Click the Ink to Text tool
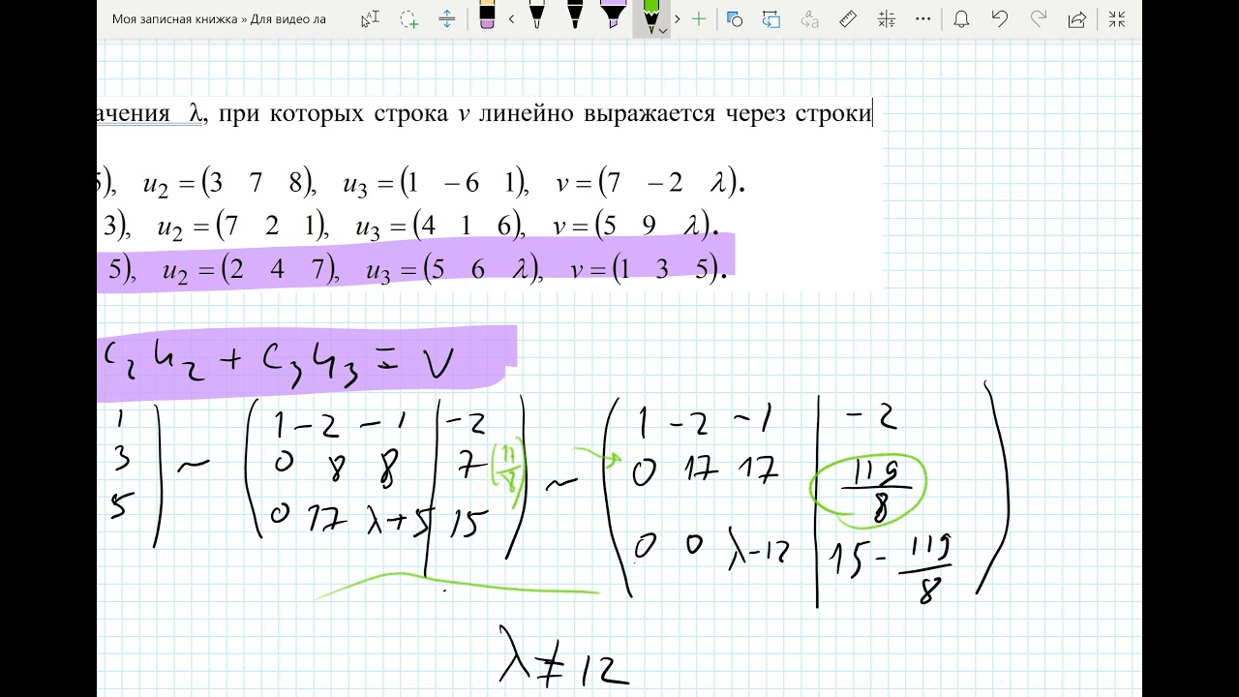The height and width of the screenshot is (697, 1239). point(810,18)
